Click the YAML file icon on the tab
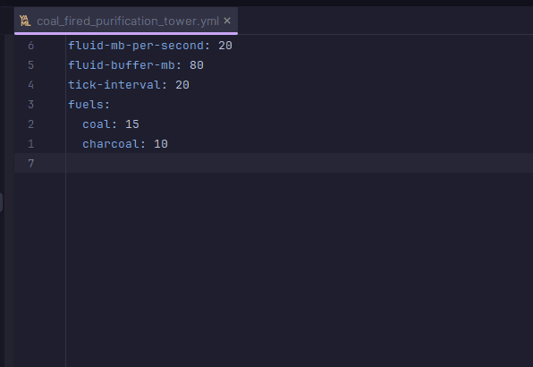The height and width of the screenshot is (367, 533). 25,21
